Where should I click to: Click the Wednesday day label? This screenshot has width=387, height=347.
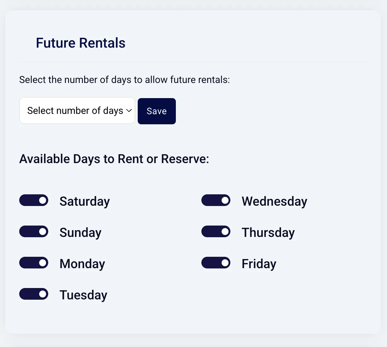point(274,201)
